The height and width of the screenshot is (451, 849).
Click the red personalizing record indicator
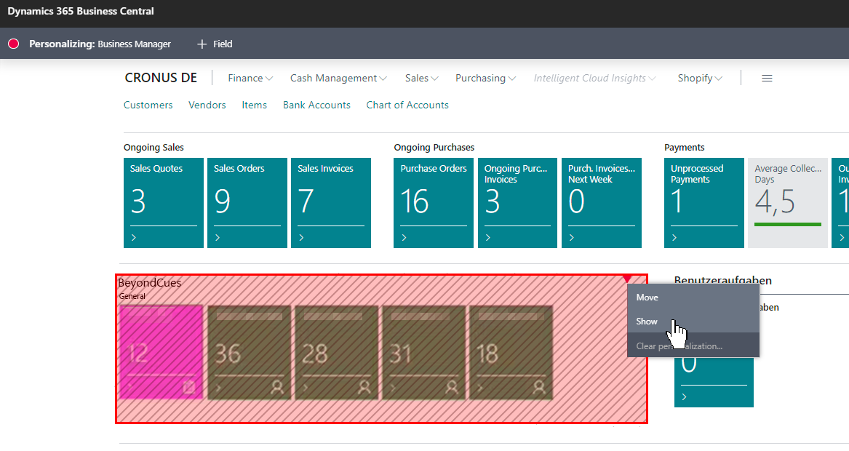pos(14,44)
